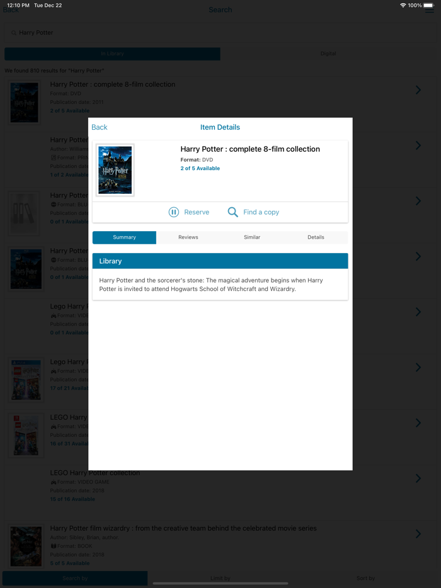Open chevron for the 17 of 21 Available row
Screen dimensions: 441x588
click(418, 367)
